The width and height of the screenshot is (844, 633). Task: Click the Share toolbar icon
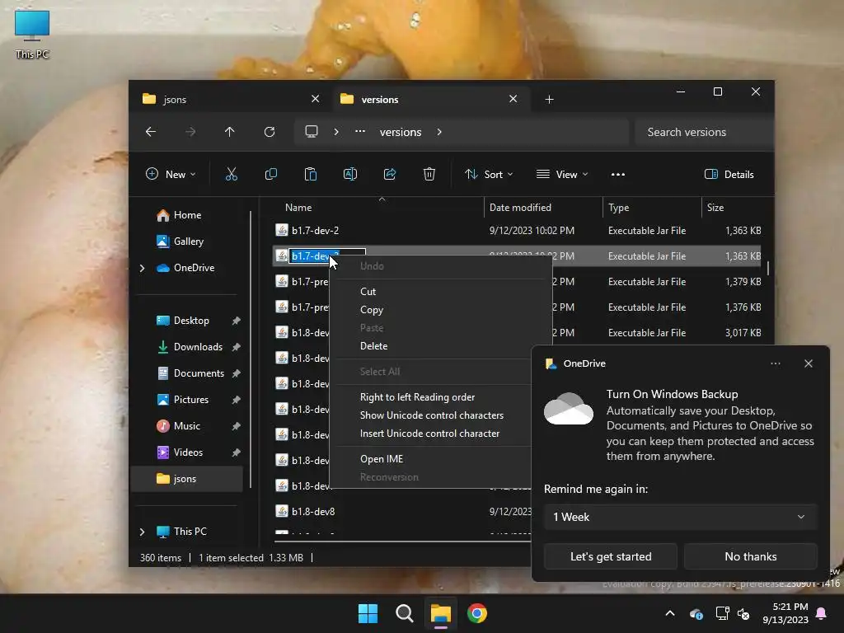click(390, 175)
